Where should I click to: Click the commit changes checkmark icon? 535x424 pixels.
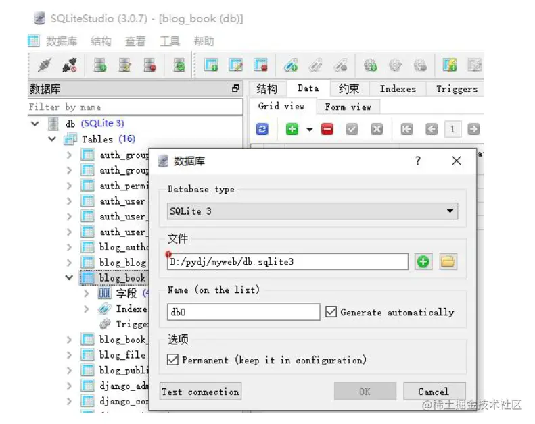[x=352, y=129]
